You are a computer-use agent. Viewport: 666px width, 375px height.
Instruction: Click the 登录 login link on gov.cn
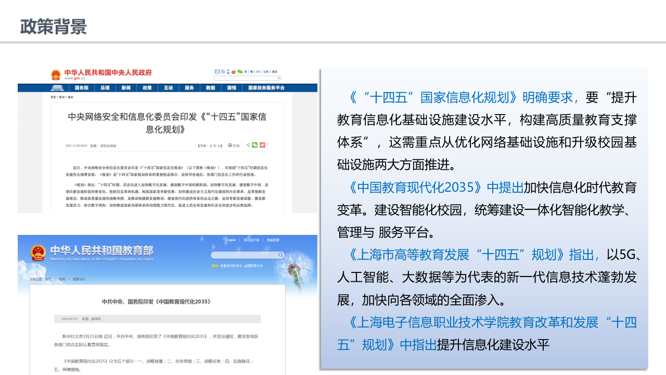click(x=274, y=71)
